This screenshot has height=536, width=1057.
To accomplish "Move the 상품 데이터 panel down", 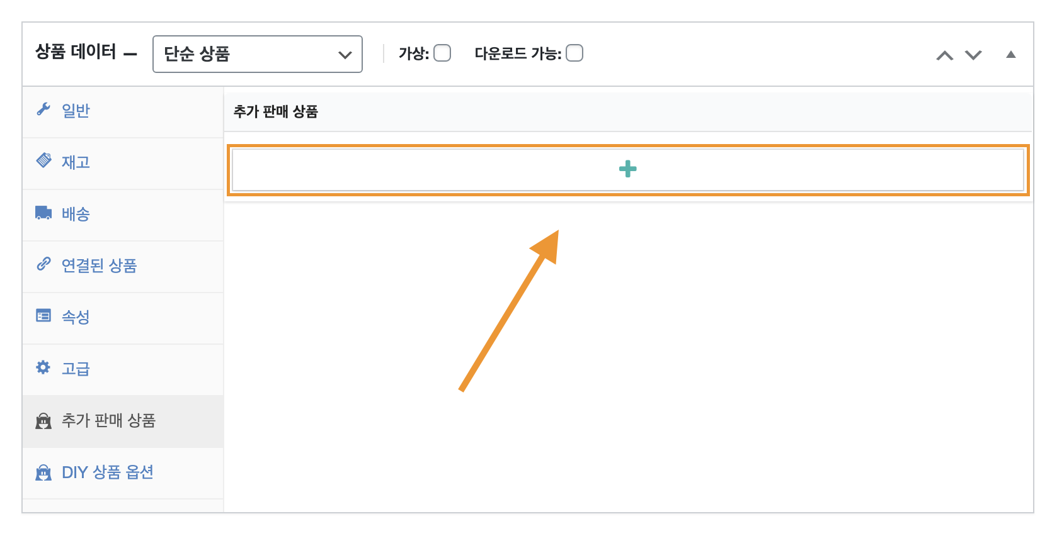I will 973,55.
